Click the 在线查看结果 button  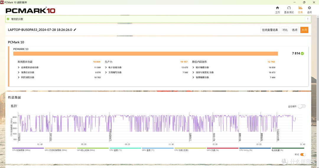pyautogui.click(x=270, y=30)
